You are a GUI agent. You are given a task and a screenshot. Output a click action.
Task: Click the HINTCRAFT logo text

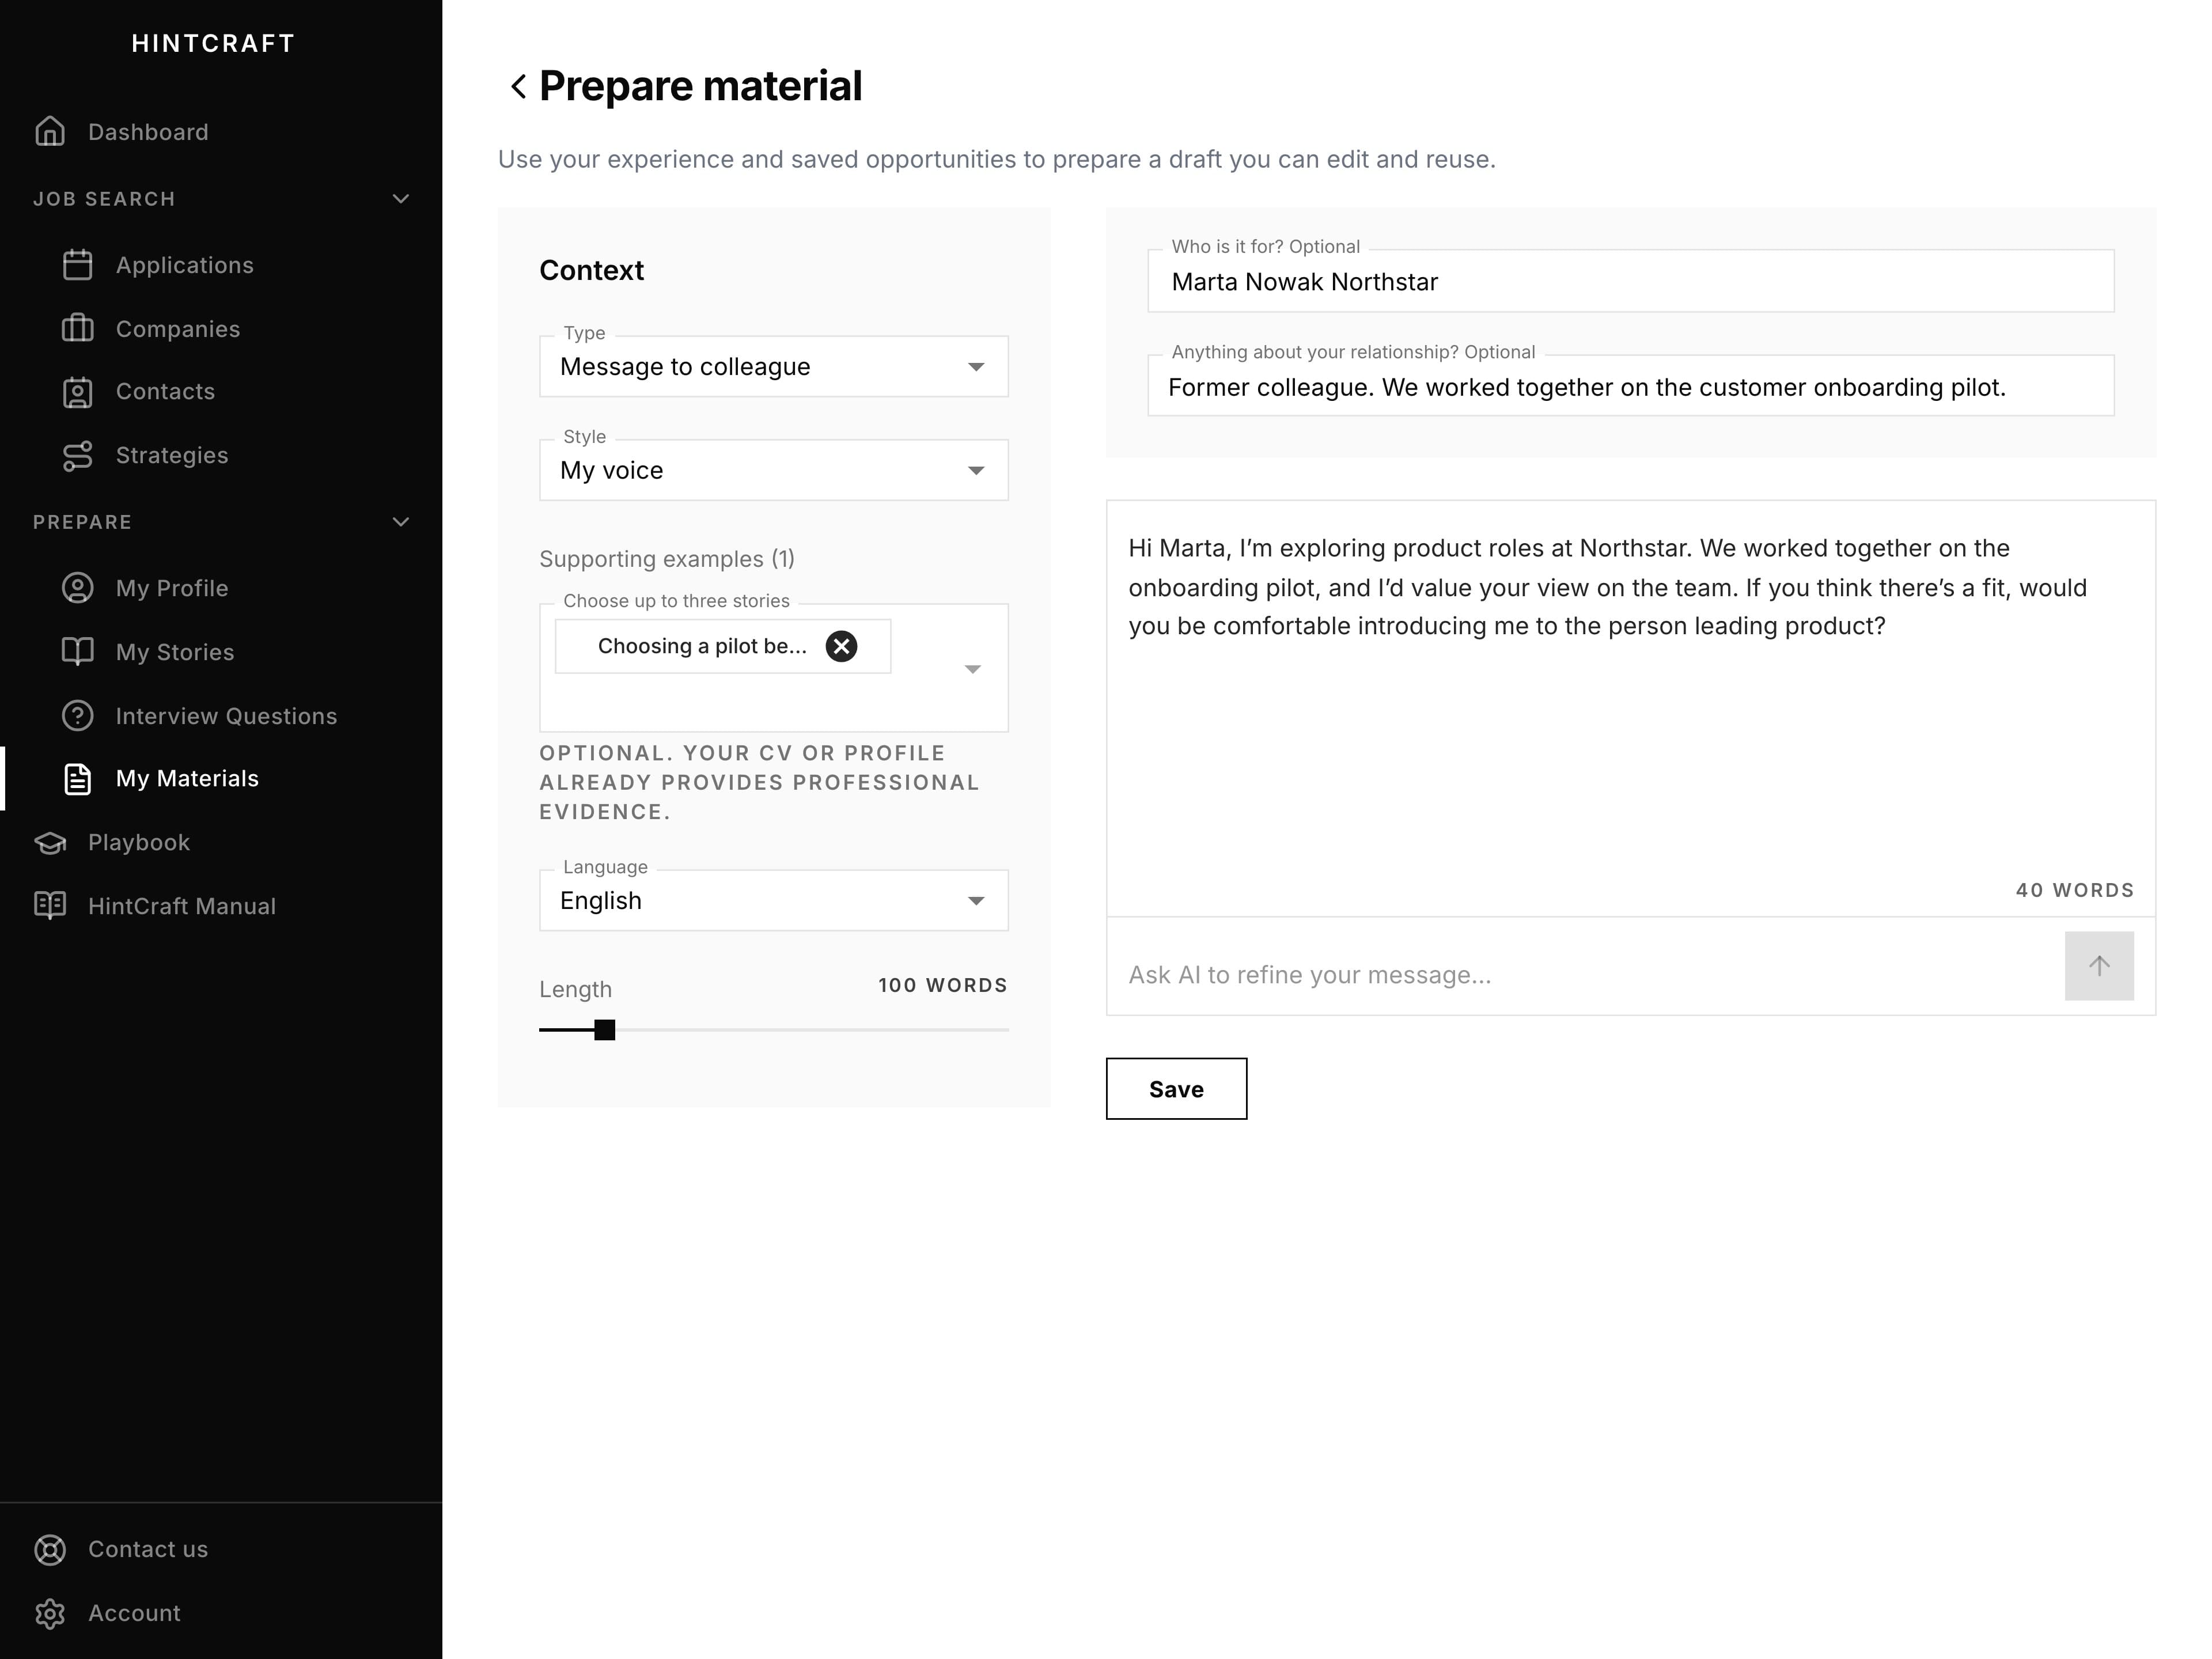click(213, 44)
